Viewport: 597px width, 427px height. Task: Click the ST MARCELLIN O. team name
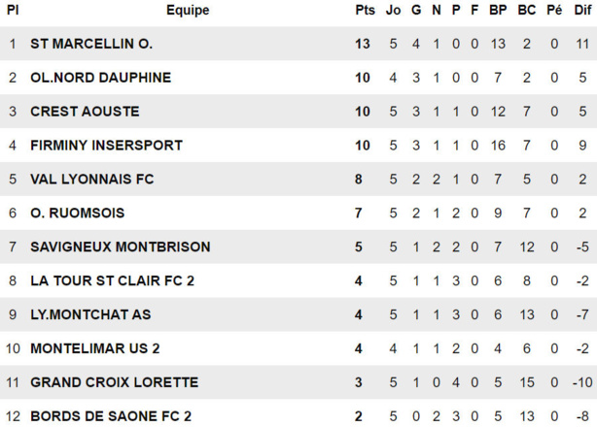click(91, 44)
